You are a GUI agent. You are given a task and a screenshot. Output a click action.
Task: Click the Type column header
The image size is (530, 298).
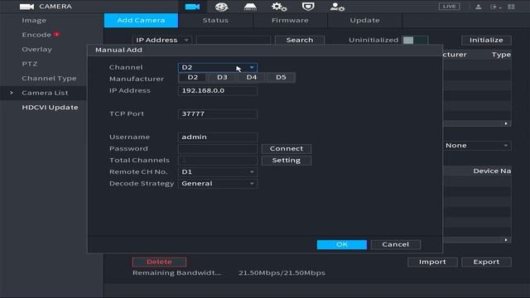tap(501, 55)
